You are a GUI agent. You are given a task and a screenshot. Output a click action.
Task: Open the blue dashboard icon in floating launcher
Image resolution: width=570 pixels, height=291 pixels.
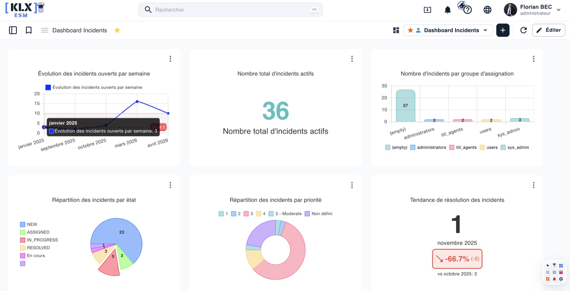coord(561,266)
